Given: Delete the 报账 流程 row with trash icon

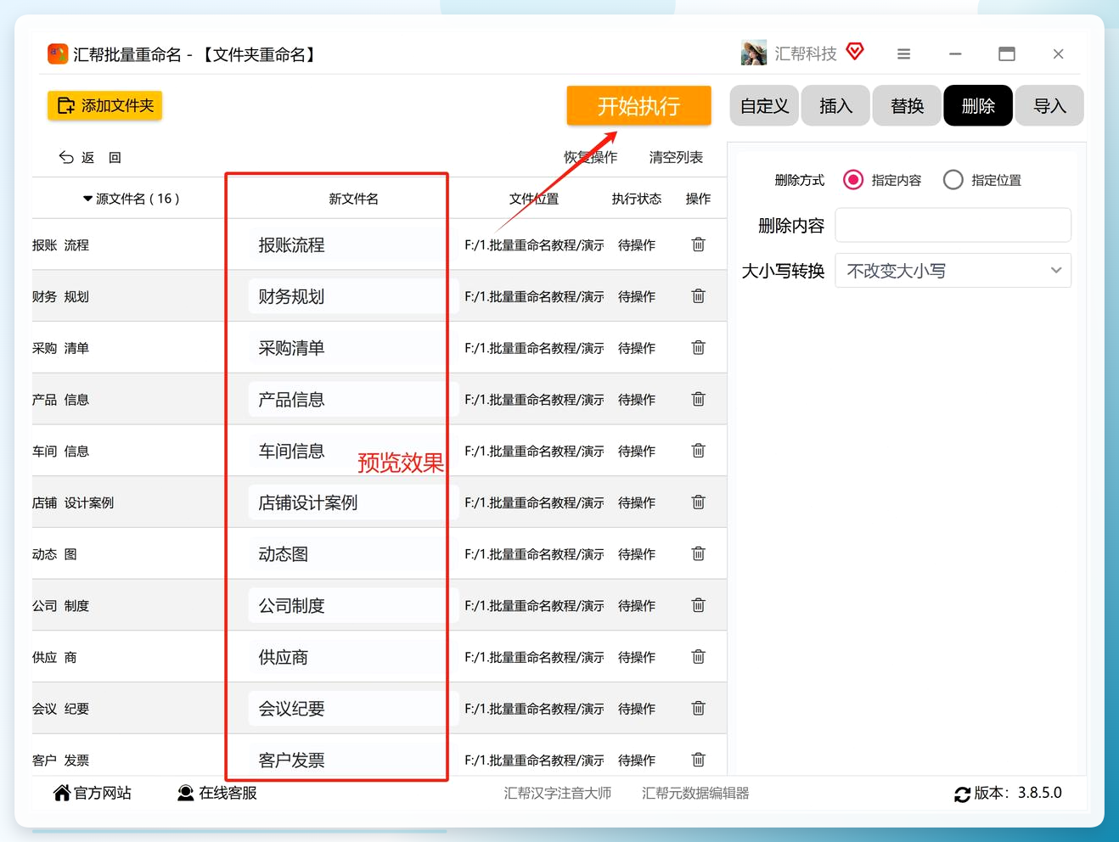Looking at the screenshot, I should (x=698, y=244).
